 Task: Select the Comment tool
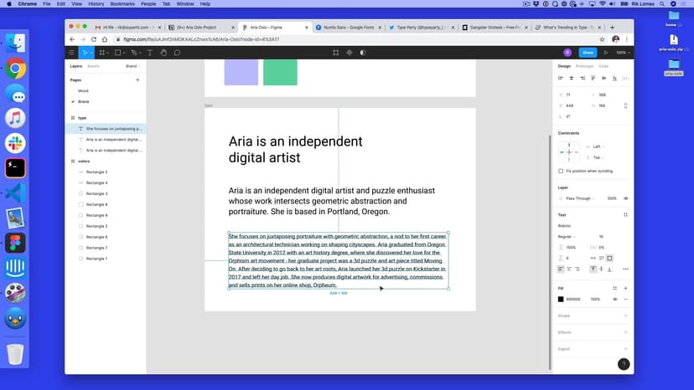click(177, 52)
